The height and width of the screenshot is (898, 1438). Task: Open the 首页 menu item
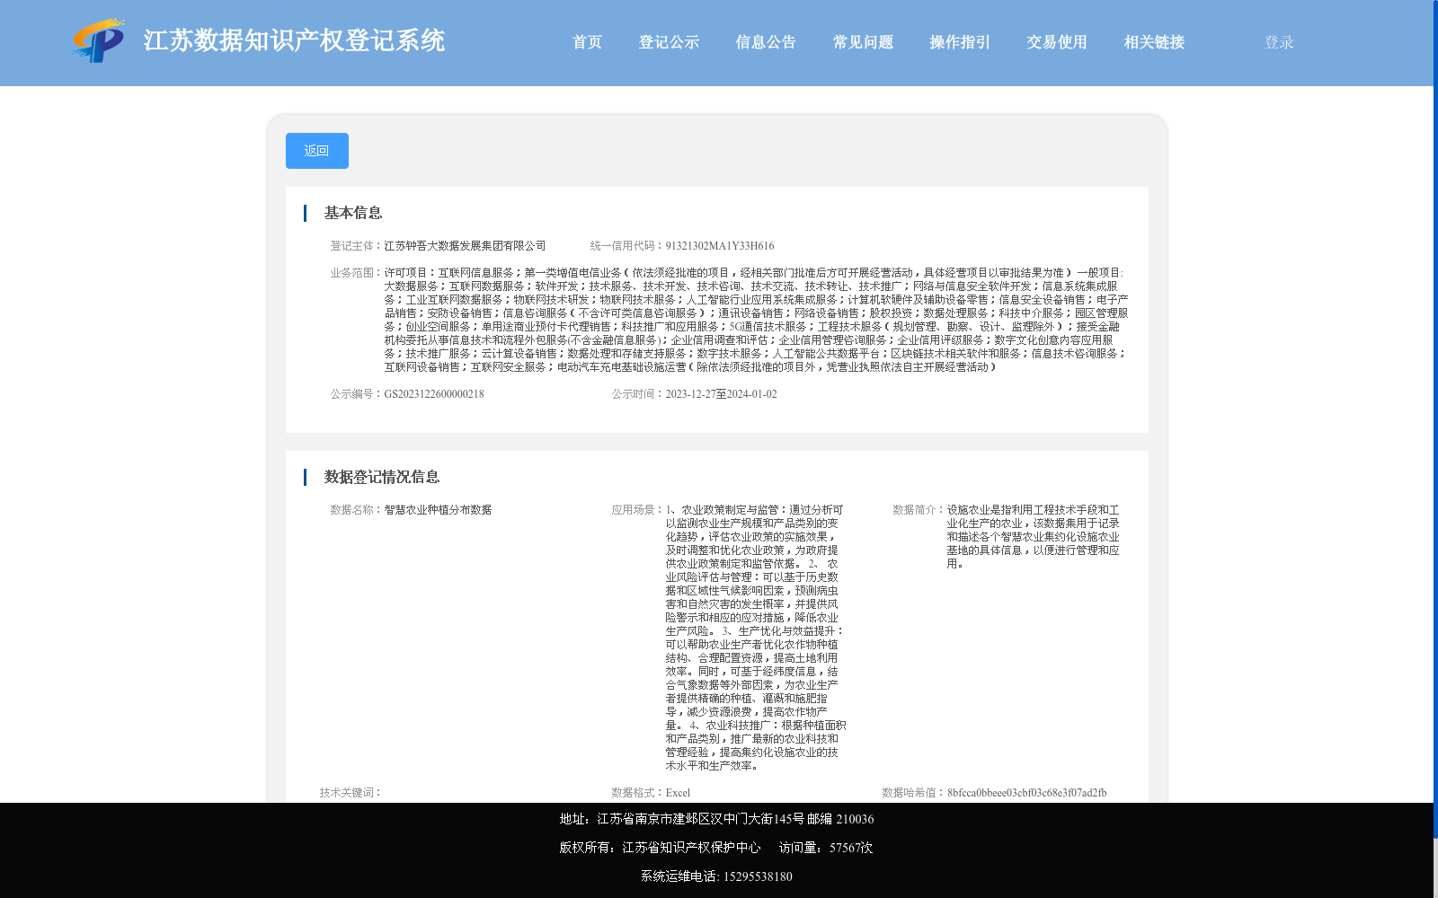(587, 42)
